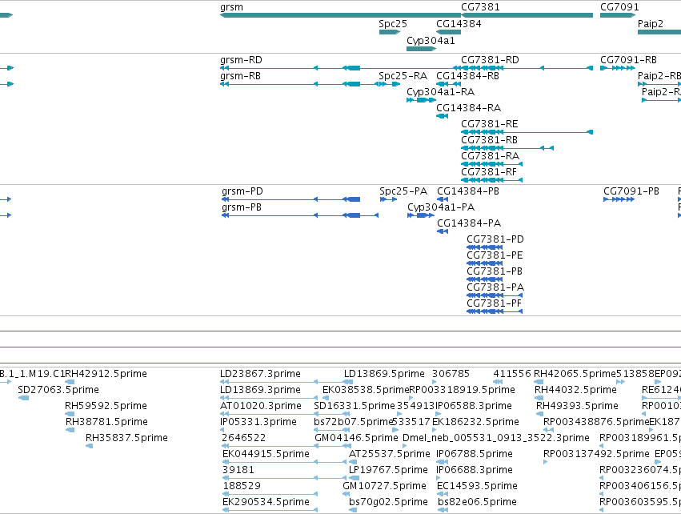The width and height of the screenshot is (681, 514).
Task: Click the Paip2-RB transcript label
Action: tap(659, 76)
